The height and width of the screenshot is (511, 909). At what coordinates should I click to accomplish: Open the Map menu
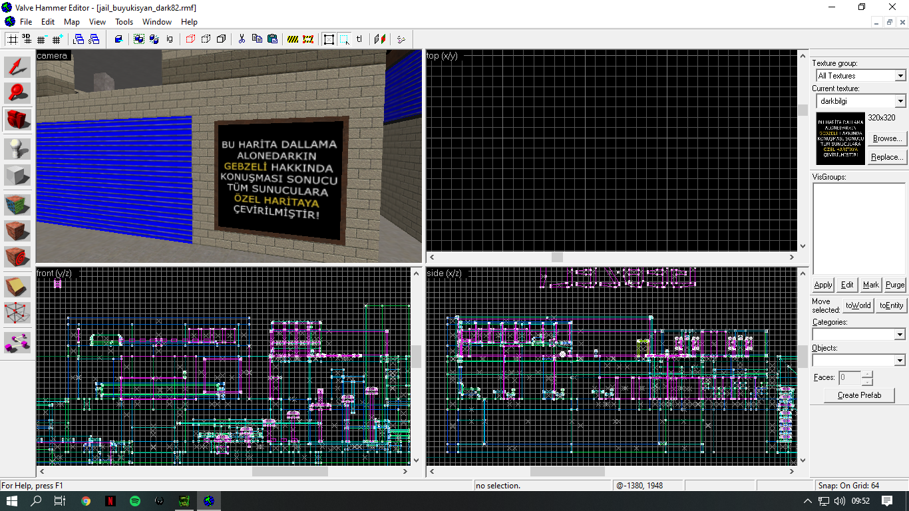(x=72, y=22)
